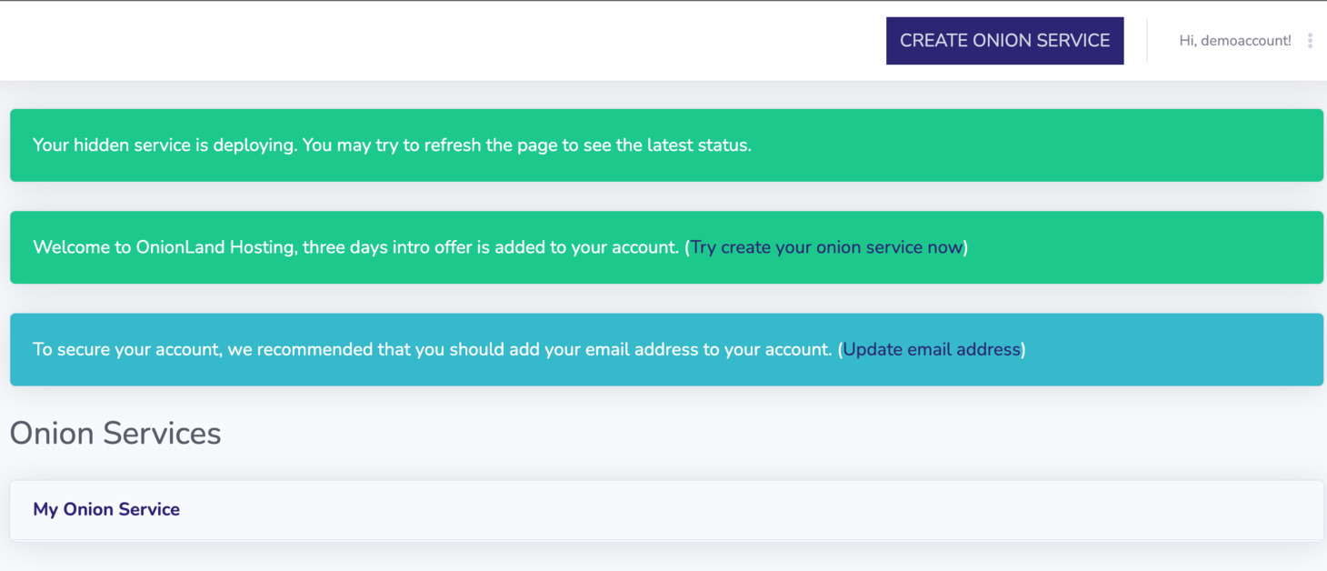Open the three-dot account menu icon

[x=1310, y=41]
